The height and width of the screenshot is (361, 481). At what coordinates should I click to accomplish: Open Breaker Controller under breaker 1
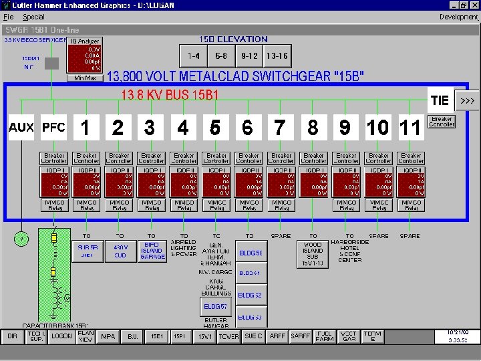[86, 158]
